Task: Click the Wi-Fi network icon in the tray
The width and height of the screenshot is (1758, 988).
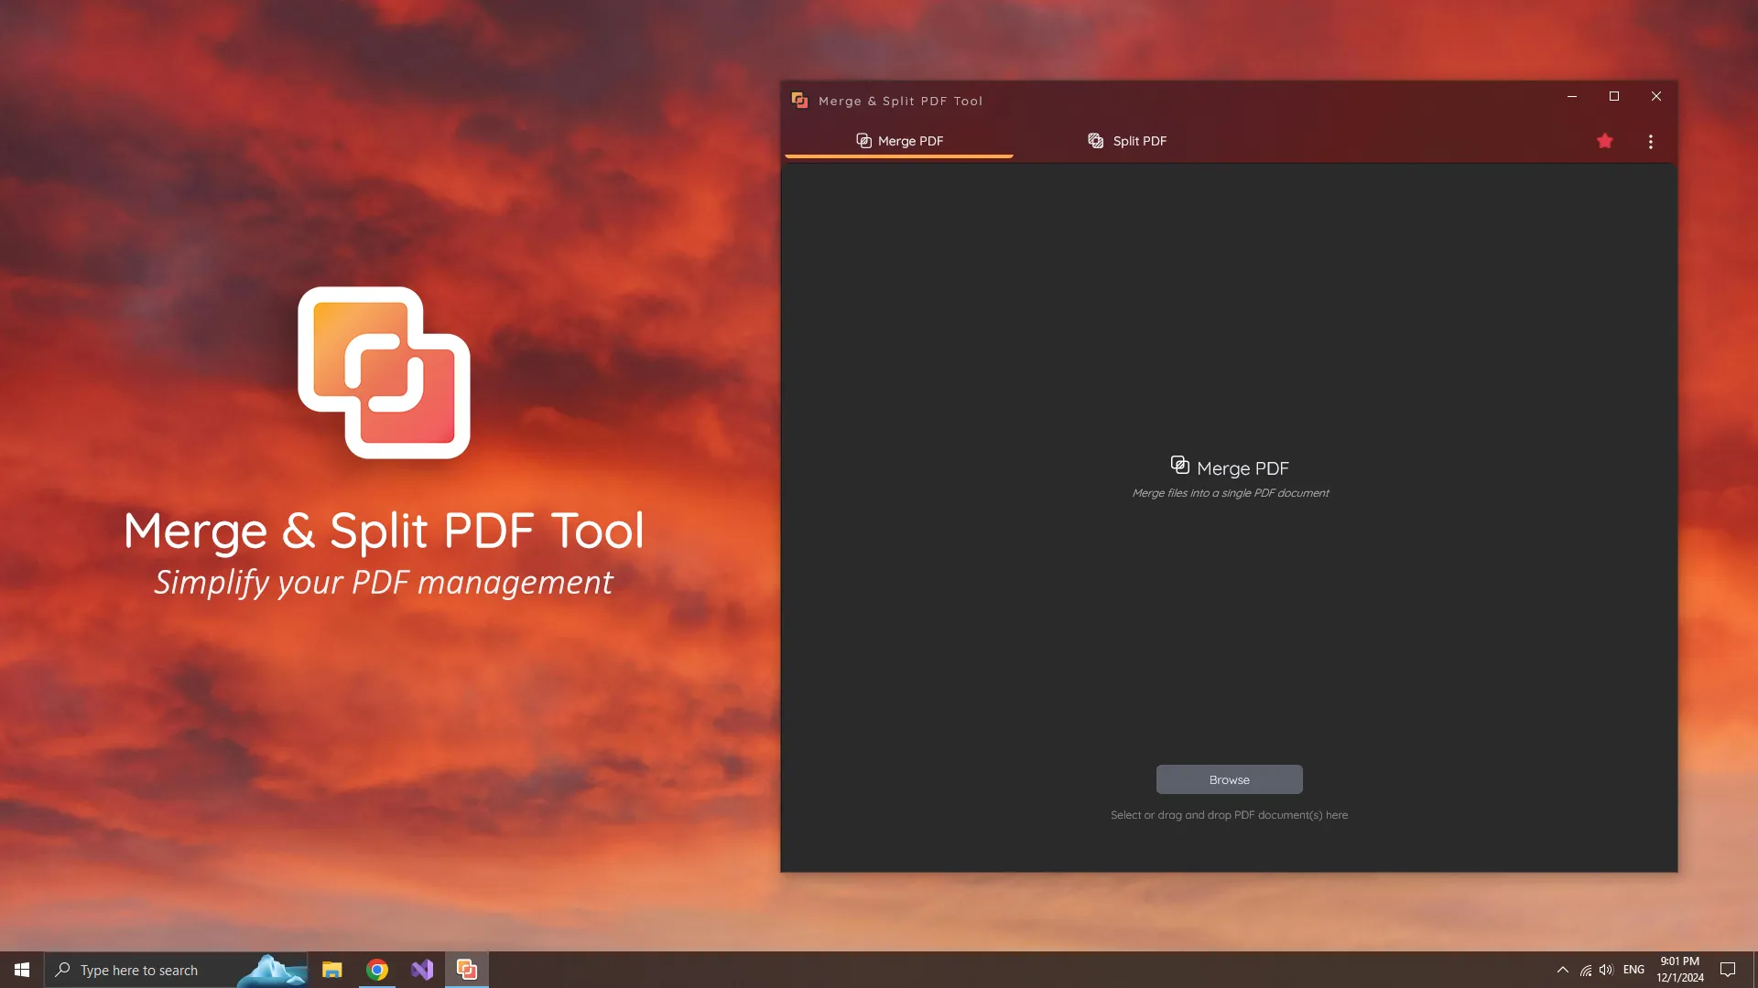Action: coord(1585,970)
